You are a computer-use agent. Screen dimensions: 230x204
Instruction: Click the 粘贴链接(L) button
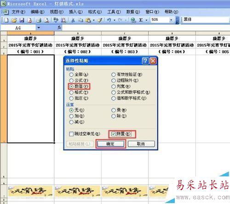80,144
